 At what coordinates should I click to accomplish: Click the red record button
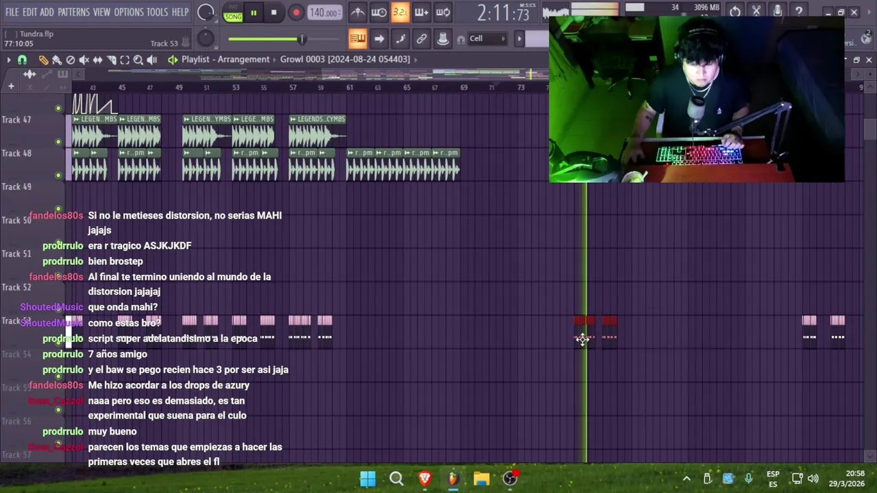[x=296, y=13]
